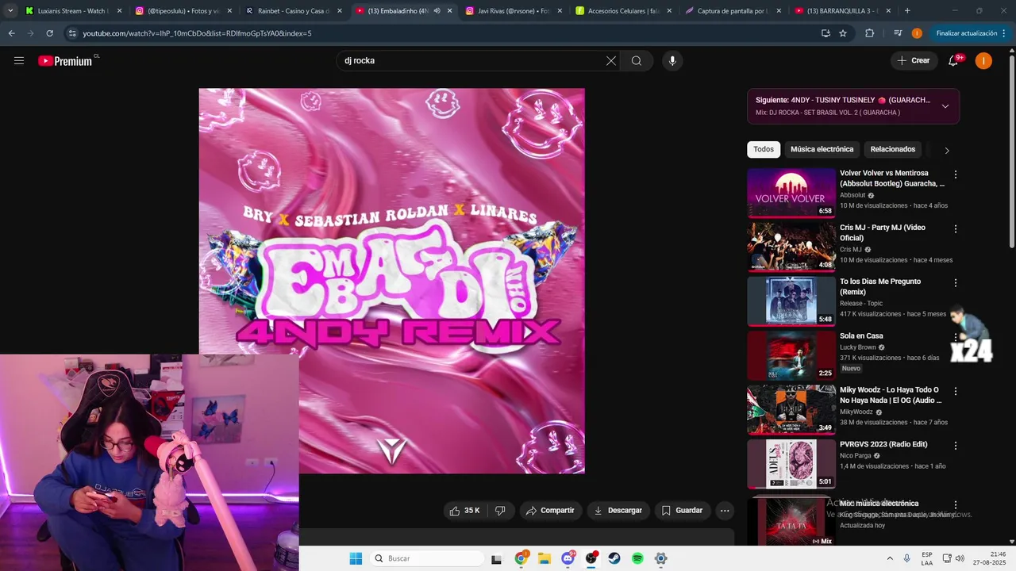1016x571 pixels.
Task: Mute the Embaladinho tab via speaker icon
Action: click(x=437, y=11)
